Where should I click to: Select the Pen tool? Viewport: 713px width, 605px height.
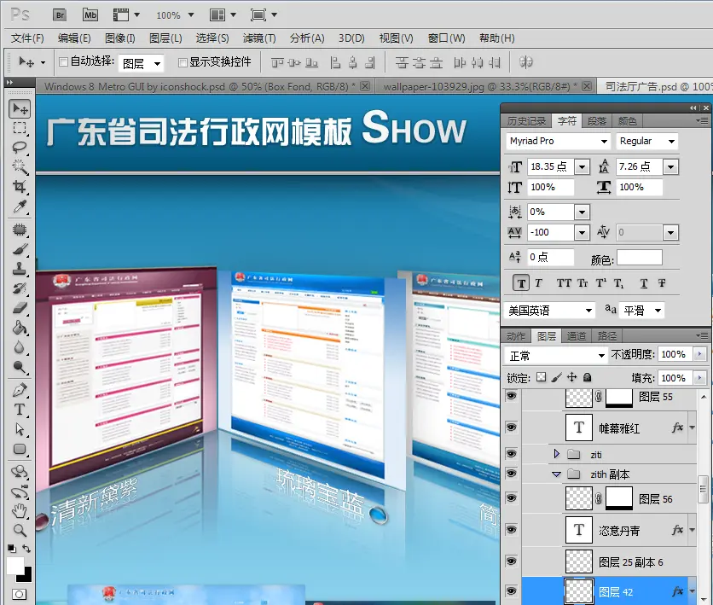[20, 390]
